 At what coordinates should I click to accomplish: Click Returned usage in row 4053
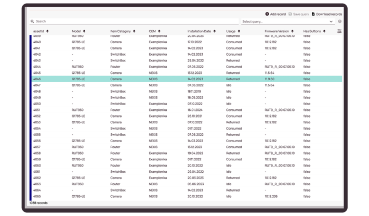pyautogui.click(x=233, y=122)
